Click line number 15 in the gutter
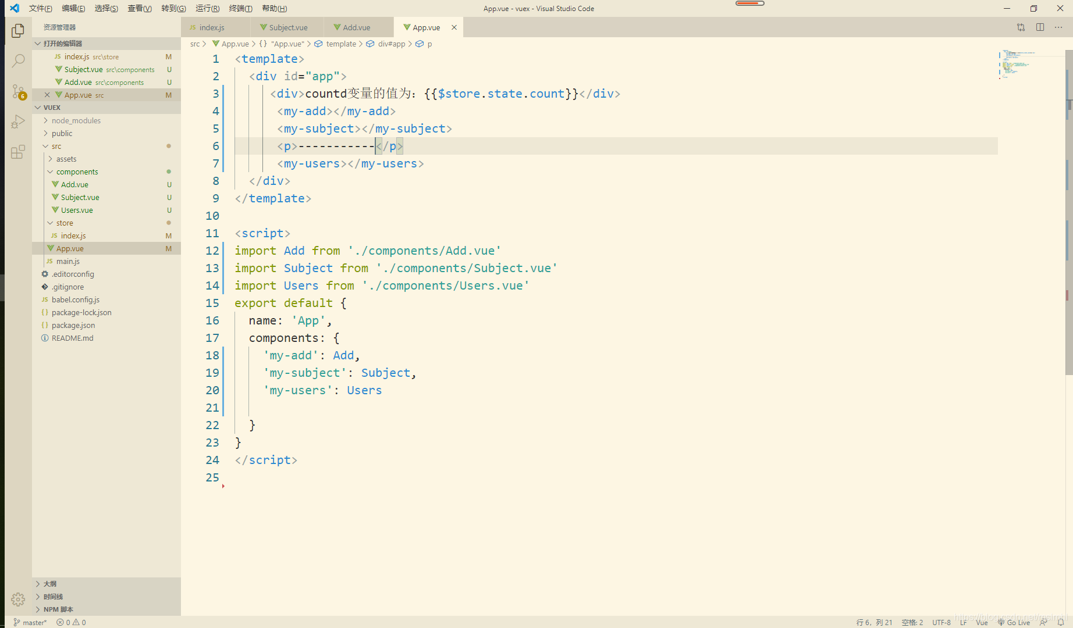Screen dimensions: 1073x628 point(212,303)
